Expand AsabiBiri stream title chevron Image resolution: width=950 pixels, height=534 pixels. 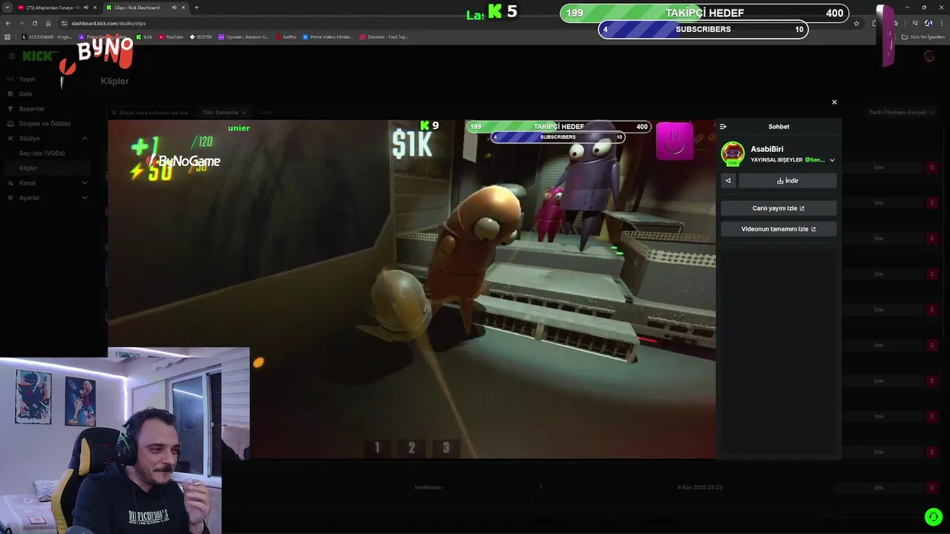(x=832, y=160)
